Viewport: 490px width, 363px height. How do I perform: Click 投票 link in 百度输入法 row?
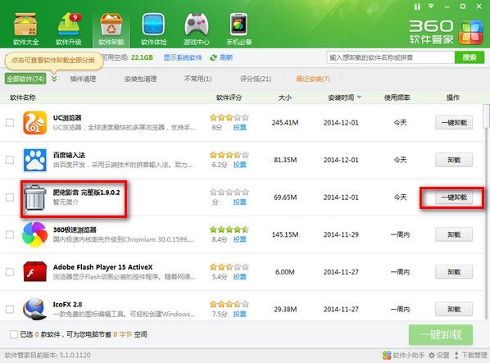click(x=240, y=165)
